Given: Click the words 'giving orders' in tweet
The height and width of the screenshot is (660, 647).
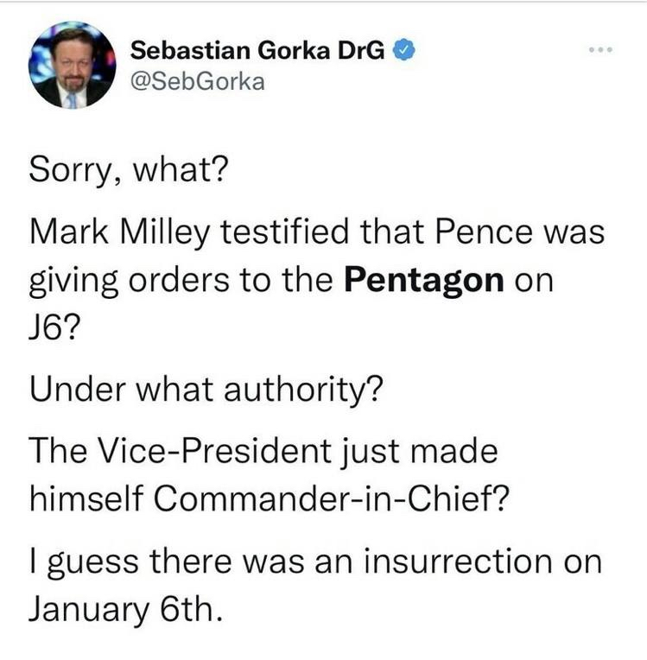Looking at the screenshot, I should [130, 281].
